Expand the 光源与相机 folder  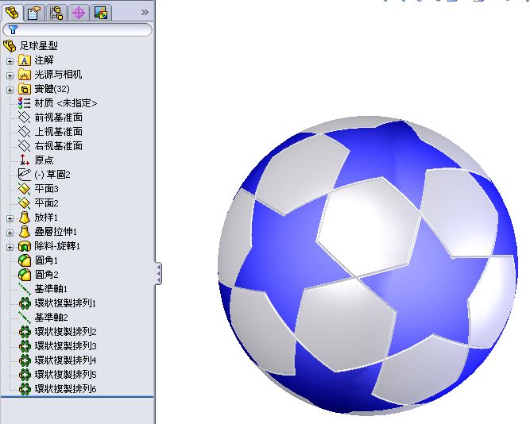coord(10,75)
